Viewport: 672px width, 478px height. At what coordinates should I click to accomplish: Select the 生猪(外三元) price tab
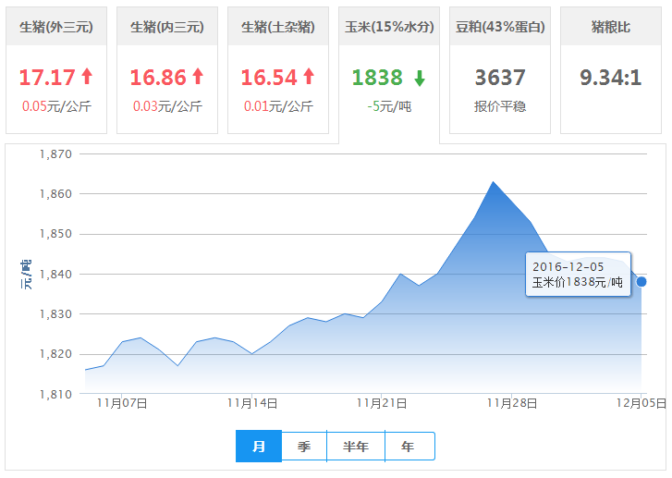coord(56,70)
